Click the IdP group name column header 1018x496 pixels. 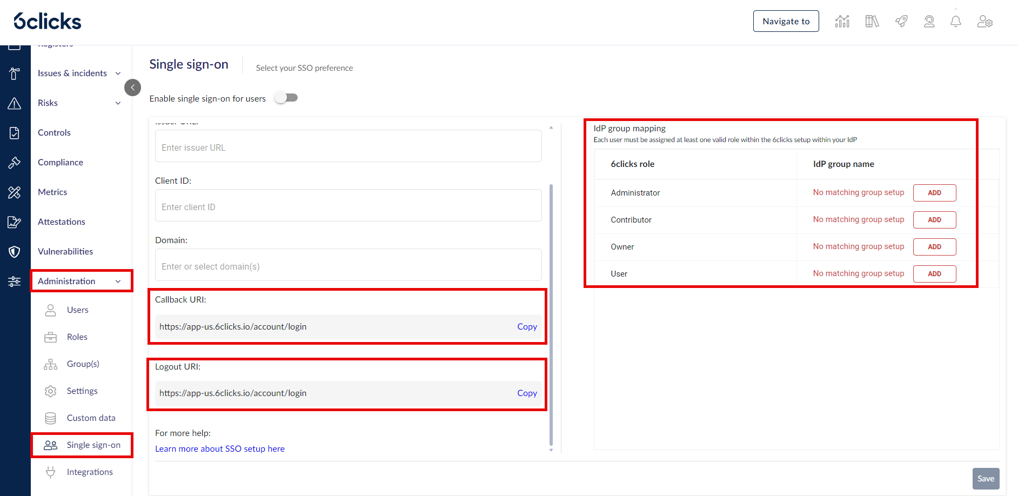coord(843,164)
